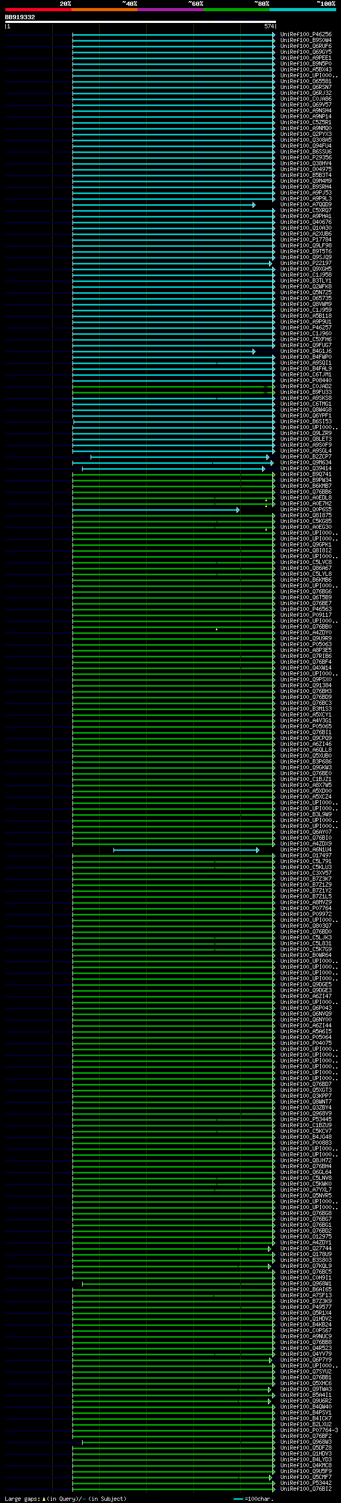Image resolution: width=341 pixels, height=1503 pixels.
Task: Click the white query sequence bar
Action: pos(141,21)
